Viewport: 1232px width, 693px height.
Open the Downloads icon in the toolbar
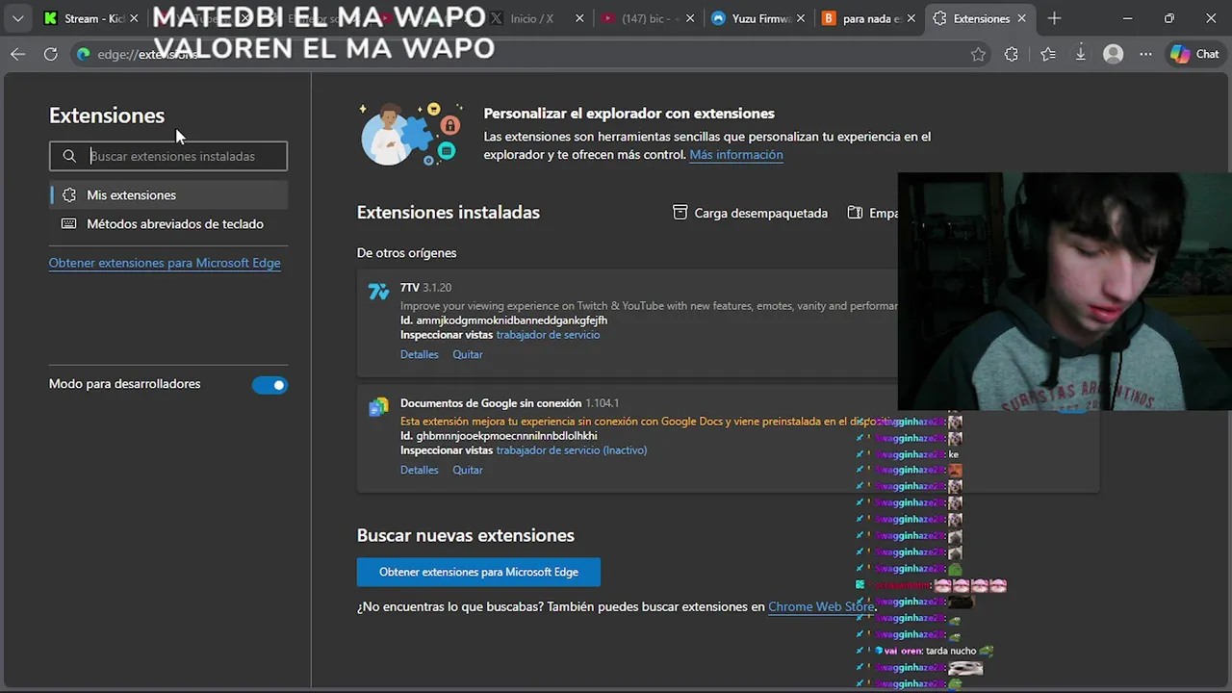pyautogui.click(x=1081, y=54)
